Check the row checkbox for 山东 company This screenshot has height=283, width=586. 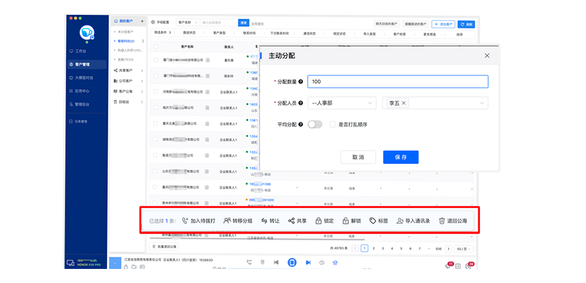coord(156,171)
